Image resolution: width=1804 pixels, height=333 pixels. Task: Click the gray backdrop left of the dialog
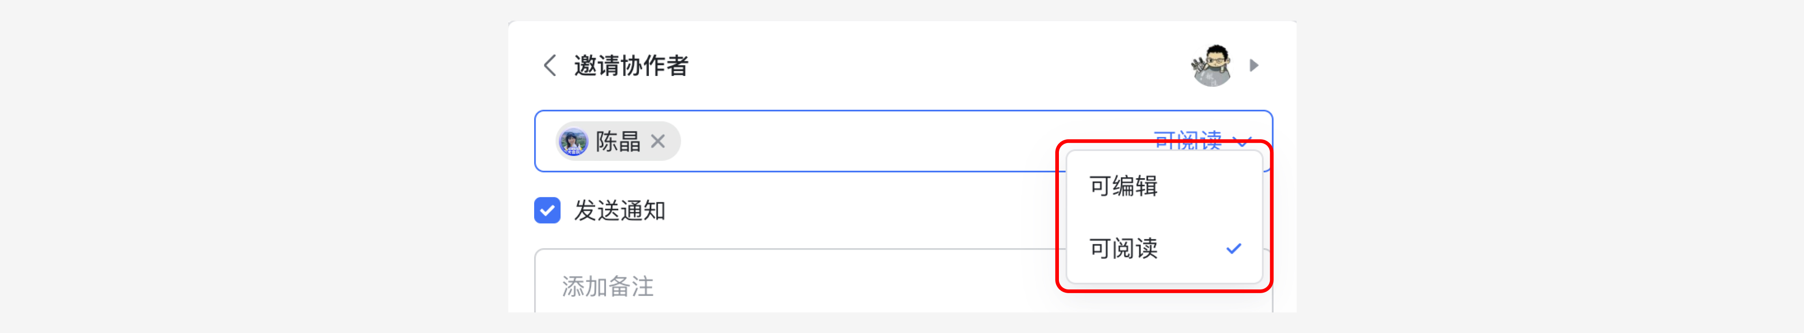[252, 168]
